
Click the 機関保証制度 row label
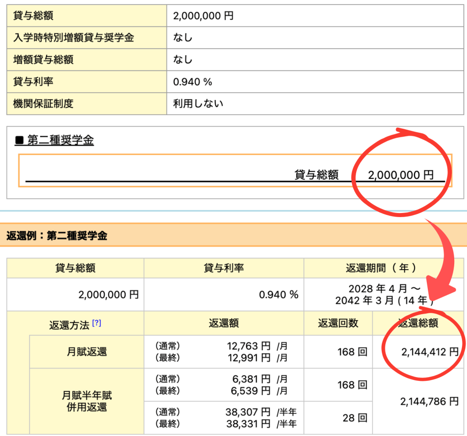tap(43, 104)
